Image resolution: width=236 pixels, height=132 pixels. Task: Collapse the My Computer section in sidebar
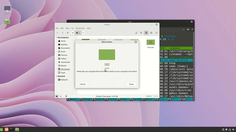[x=56, y=37]
